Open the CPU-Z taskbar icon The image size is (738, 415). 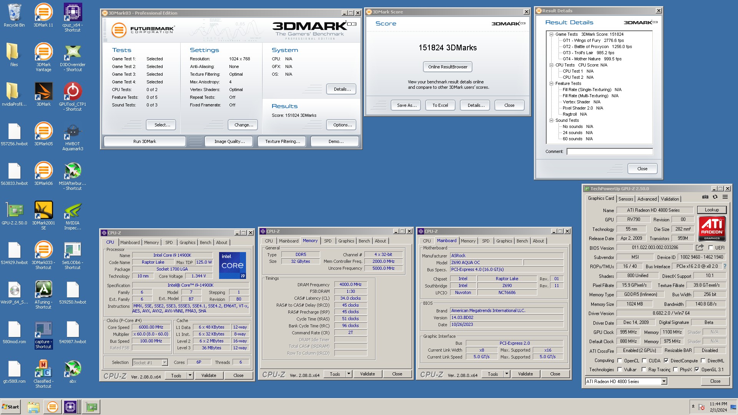(71, 407)
